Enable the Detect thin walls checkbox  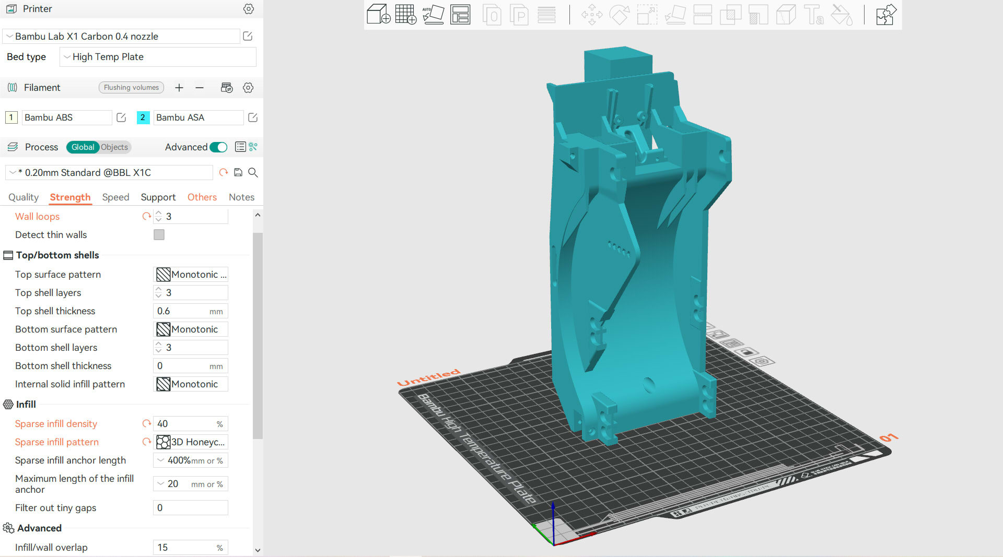coord(159,235)
